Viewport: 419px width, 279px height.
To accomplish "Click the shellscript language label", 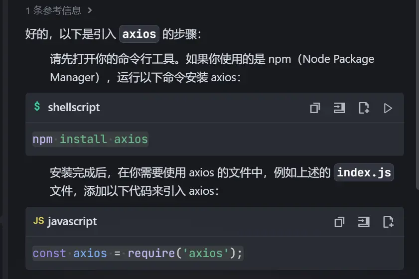I will (x=74, y=107).
